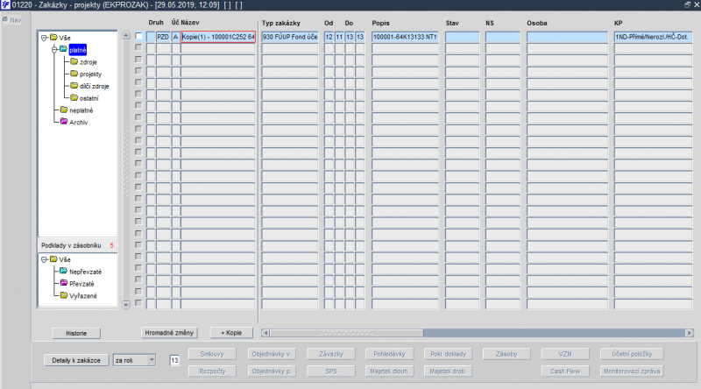
Task: Click the Od field showing 12
Action: tap(329, 37)
